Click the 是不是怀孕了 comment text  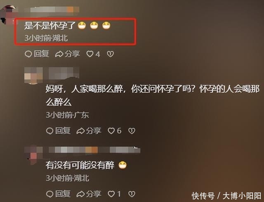(x=49, y=26)
